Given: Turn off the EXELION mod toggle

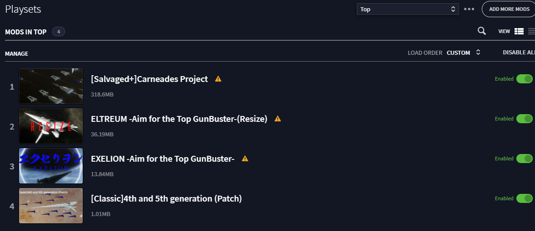Looking at the screenshot, I should [525, 159].
